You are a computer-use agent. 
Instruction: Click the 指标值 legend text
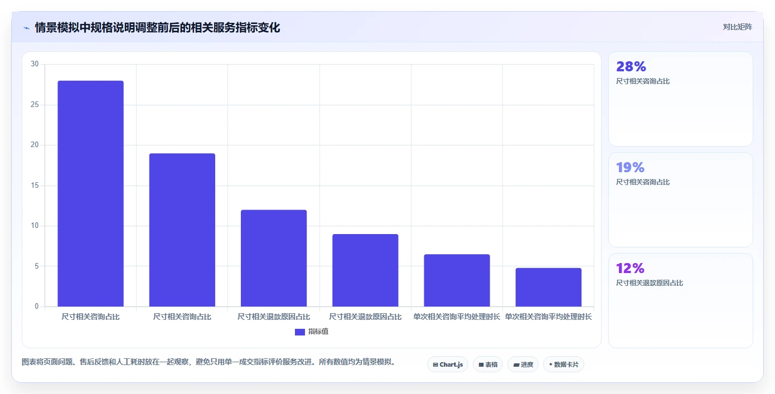tap(318, 332)
